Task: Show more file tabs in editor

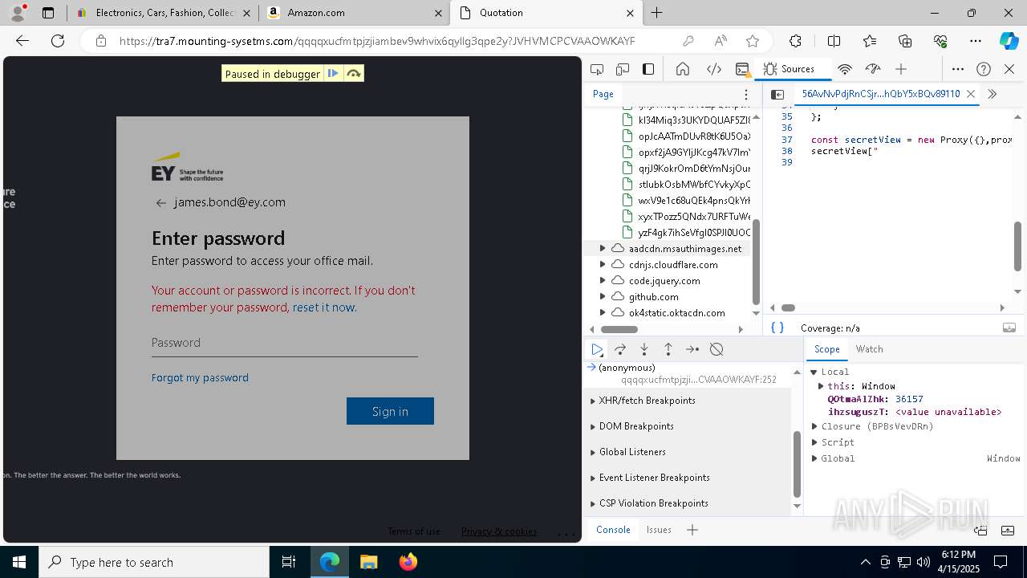Action: pos(992,94)
